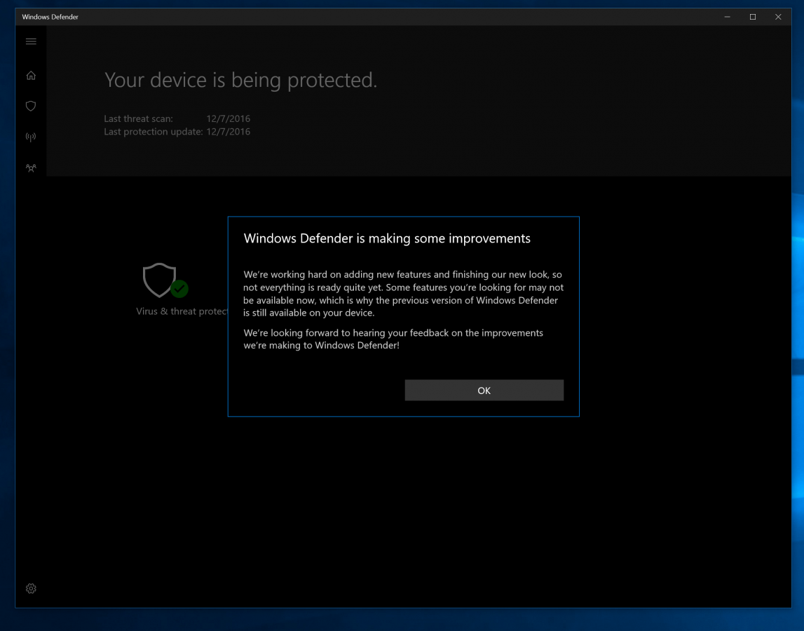The height and width of the screenshot is (631, 804).
Task: Click the feedback paragraph in the dialog
Action: pos(393,339)
